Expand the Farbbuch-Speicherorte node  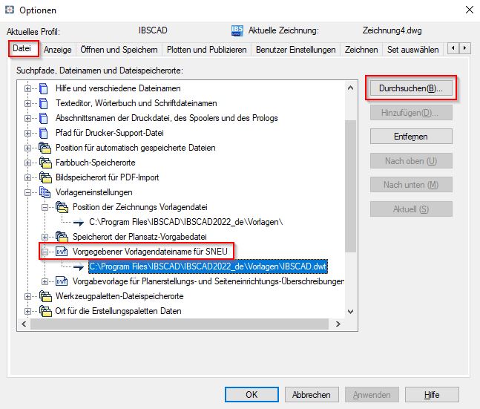27,163
